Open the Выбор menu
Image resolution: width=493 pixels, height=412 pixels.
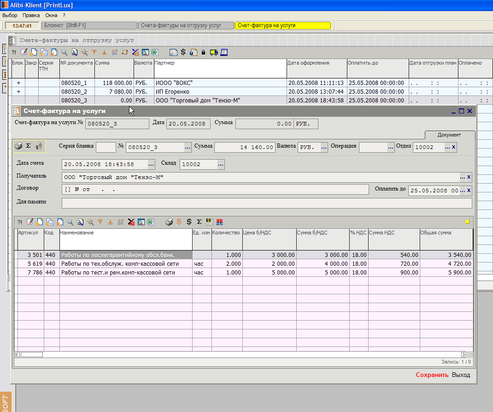coord(10,15)
